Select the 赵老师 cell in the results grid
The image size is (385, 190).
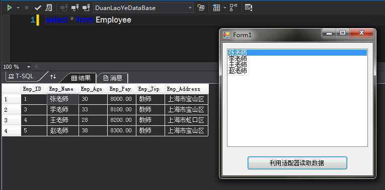pos(62,131)
